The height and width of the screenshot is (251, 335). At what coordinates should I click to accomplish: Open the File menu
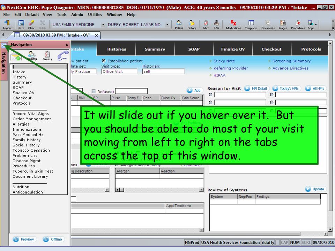pos(6,15)
